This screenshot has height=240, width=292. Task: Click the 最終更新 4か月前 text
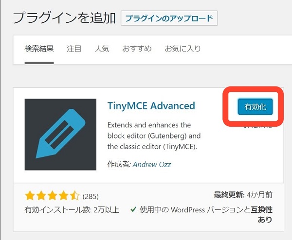[243, 195]
